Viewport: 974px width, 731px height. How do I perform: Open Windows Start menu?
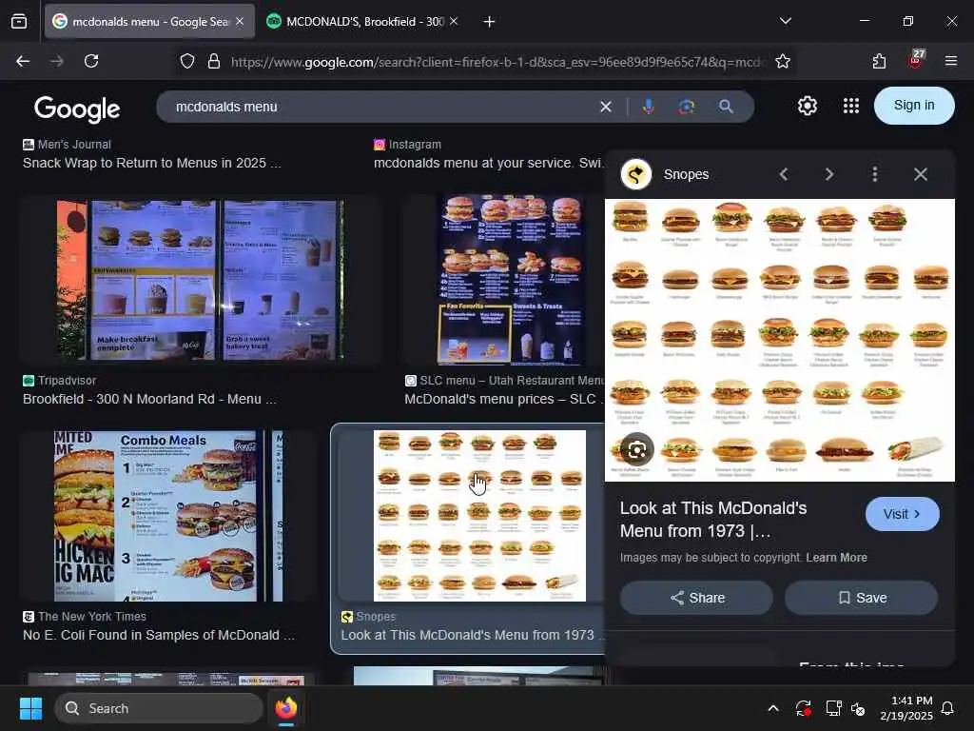tap(30, 708)
